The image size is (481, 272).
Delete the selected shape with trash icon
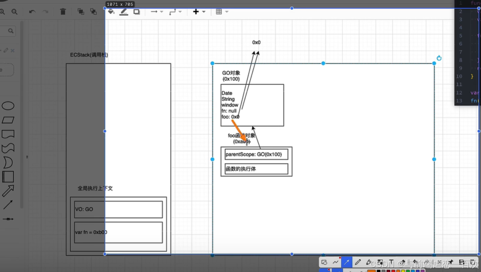coord(63,12)
